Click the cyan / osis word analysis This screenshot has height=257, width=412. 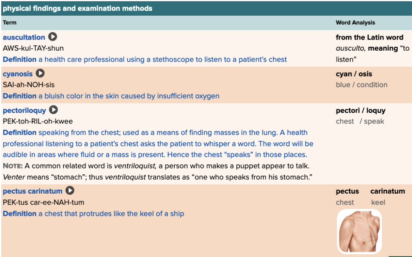[x=354, y=74]
